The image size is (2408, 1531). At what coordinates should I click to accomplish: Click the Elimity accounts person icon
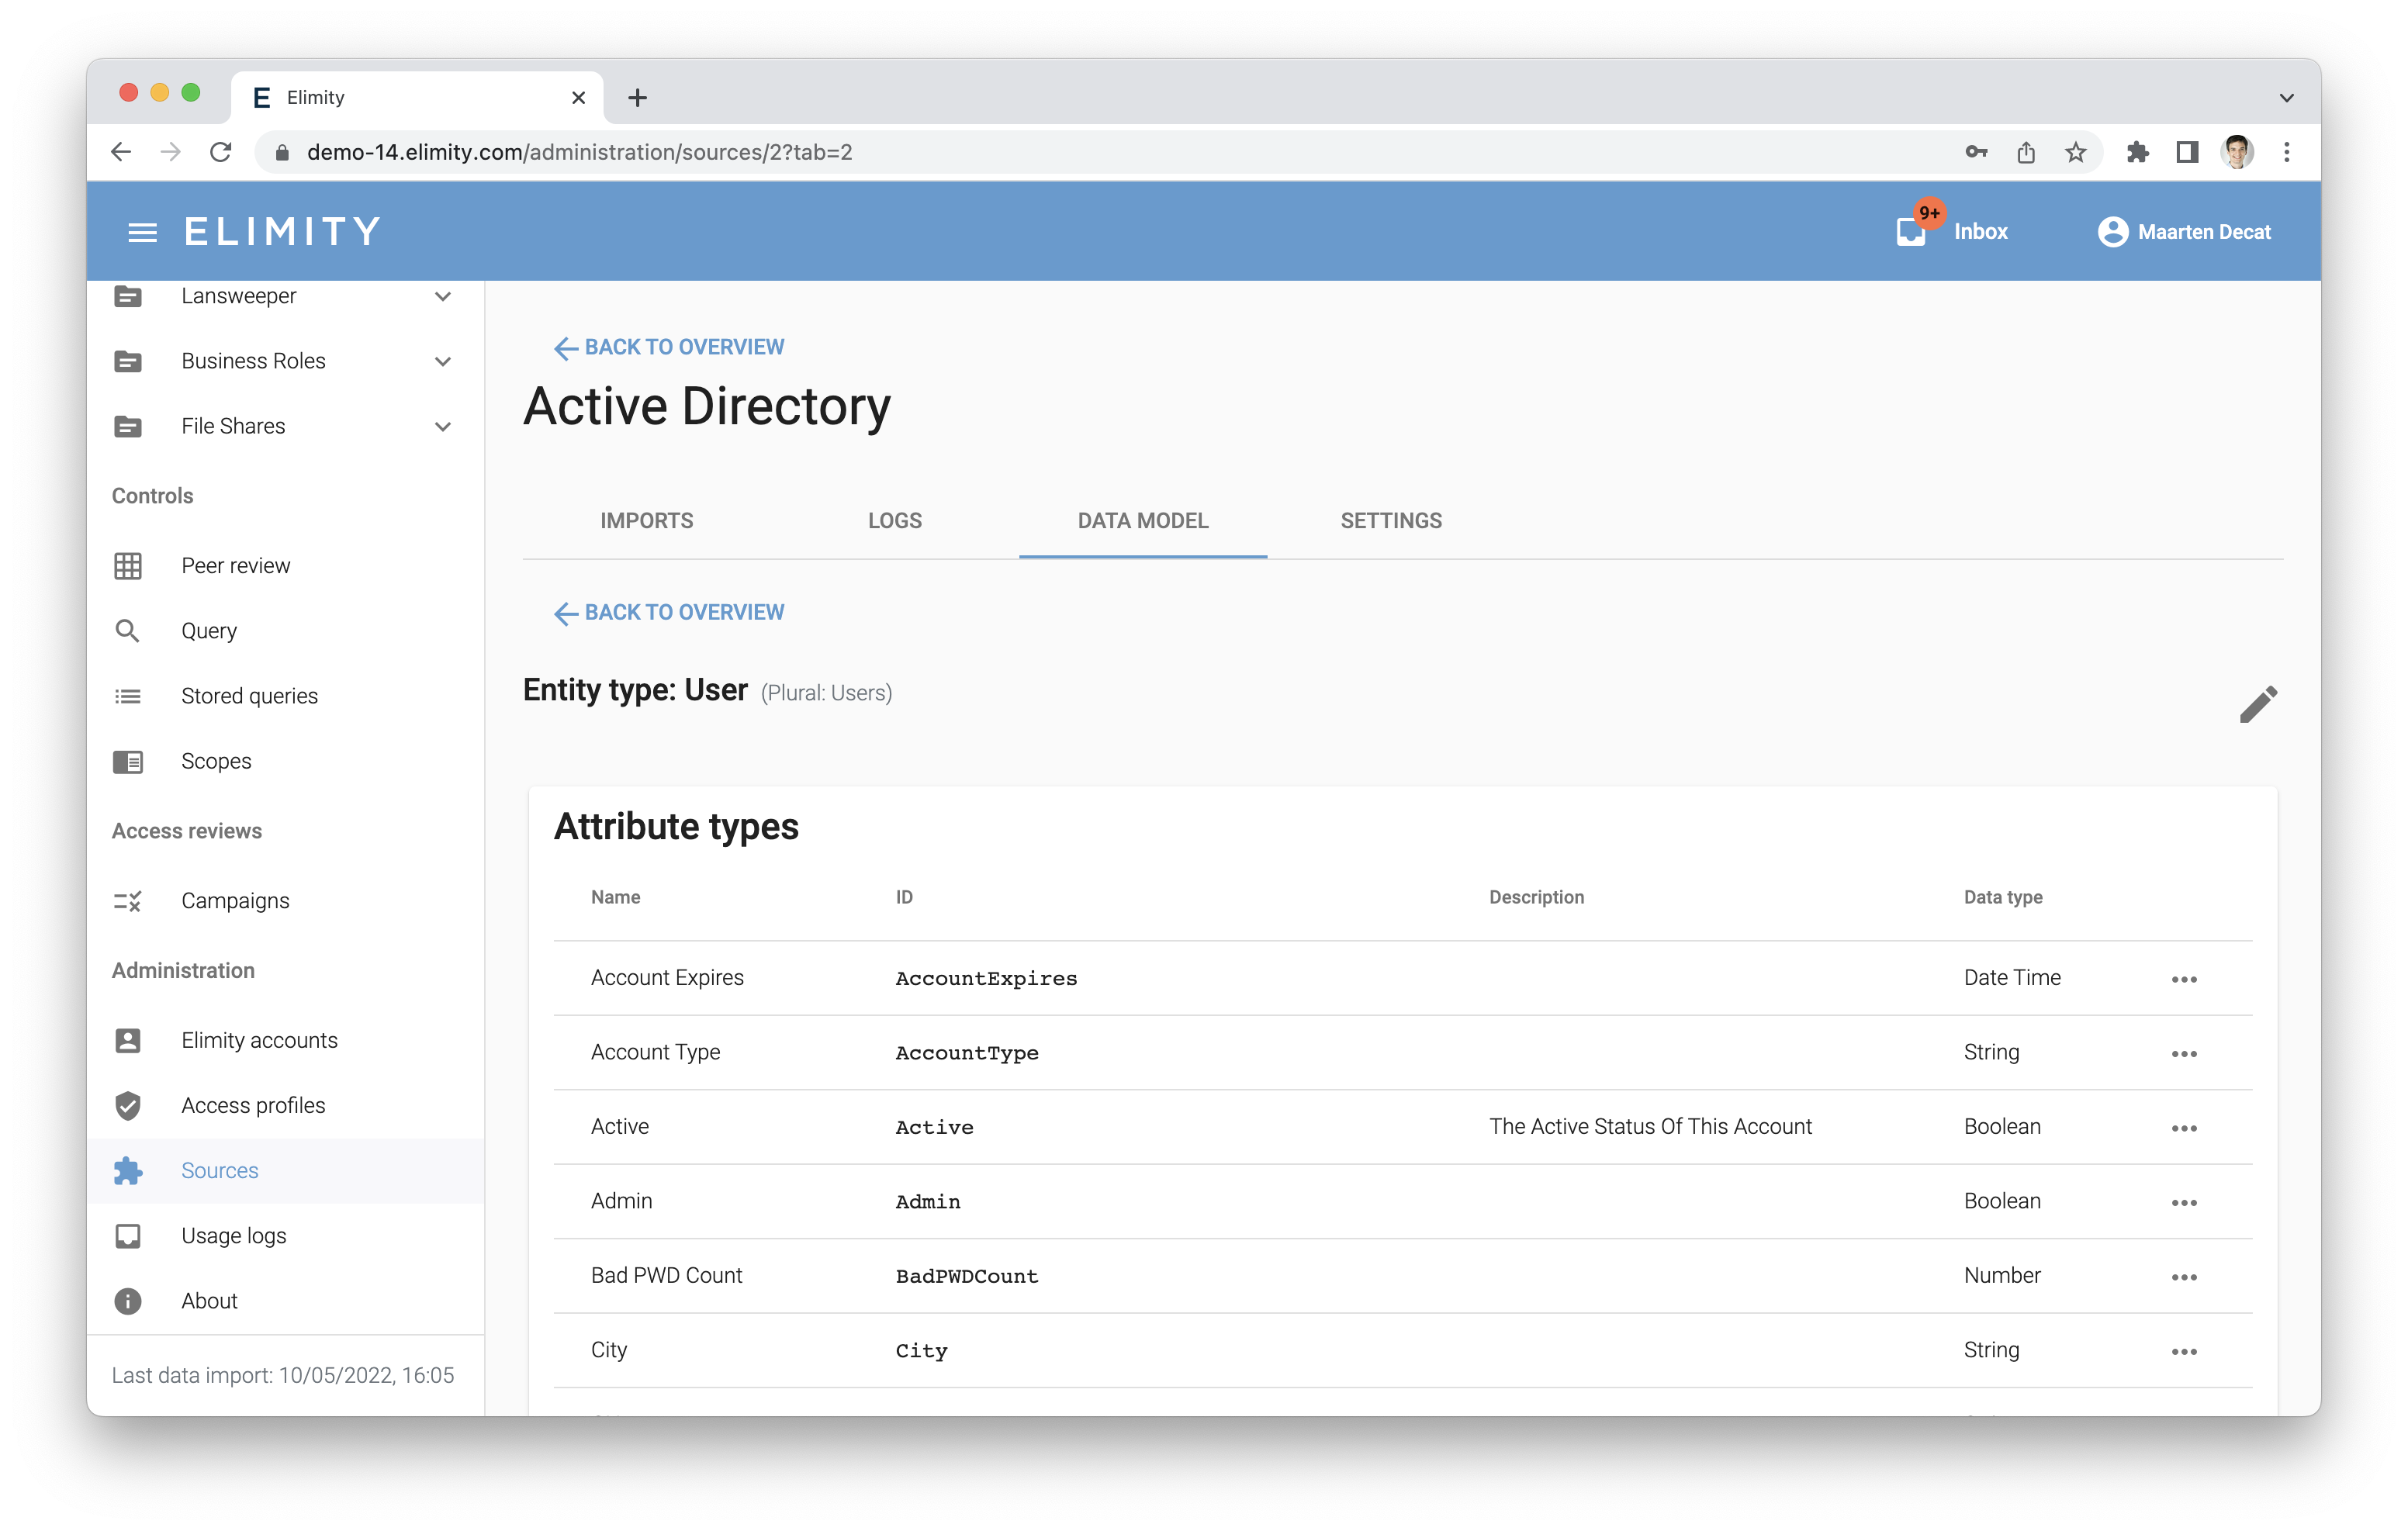(128, 1041)
